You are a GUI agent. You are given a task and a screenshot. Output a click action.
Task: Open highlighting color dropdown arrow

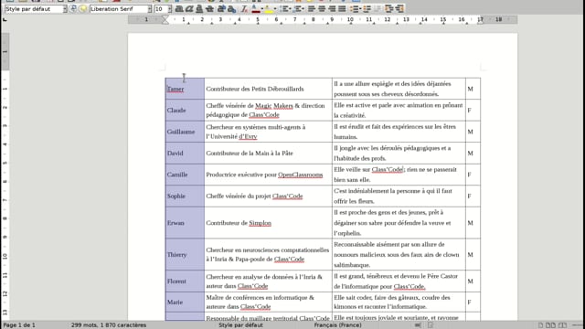click(x=275, y=8)
